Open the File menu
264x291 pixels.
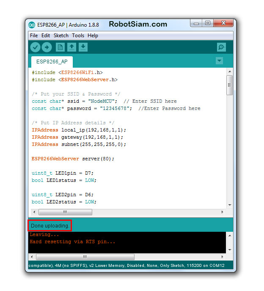pos(34,36)
